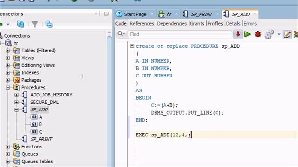Switch to the Start Page tab
The width and height of the screenshot is (298, 167).
[x=135, y=14]
